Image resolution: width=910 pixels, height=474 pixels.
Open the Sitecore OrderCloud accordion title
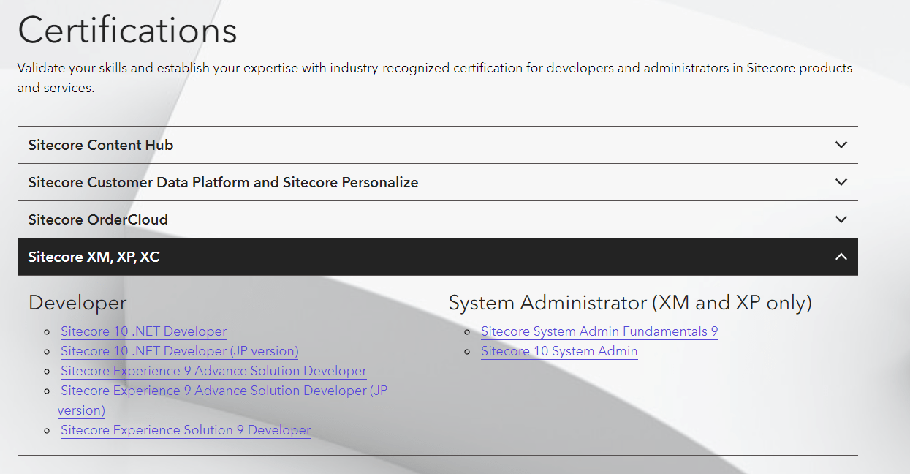pyautogui.click(x=98, y=219)
